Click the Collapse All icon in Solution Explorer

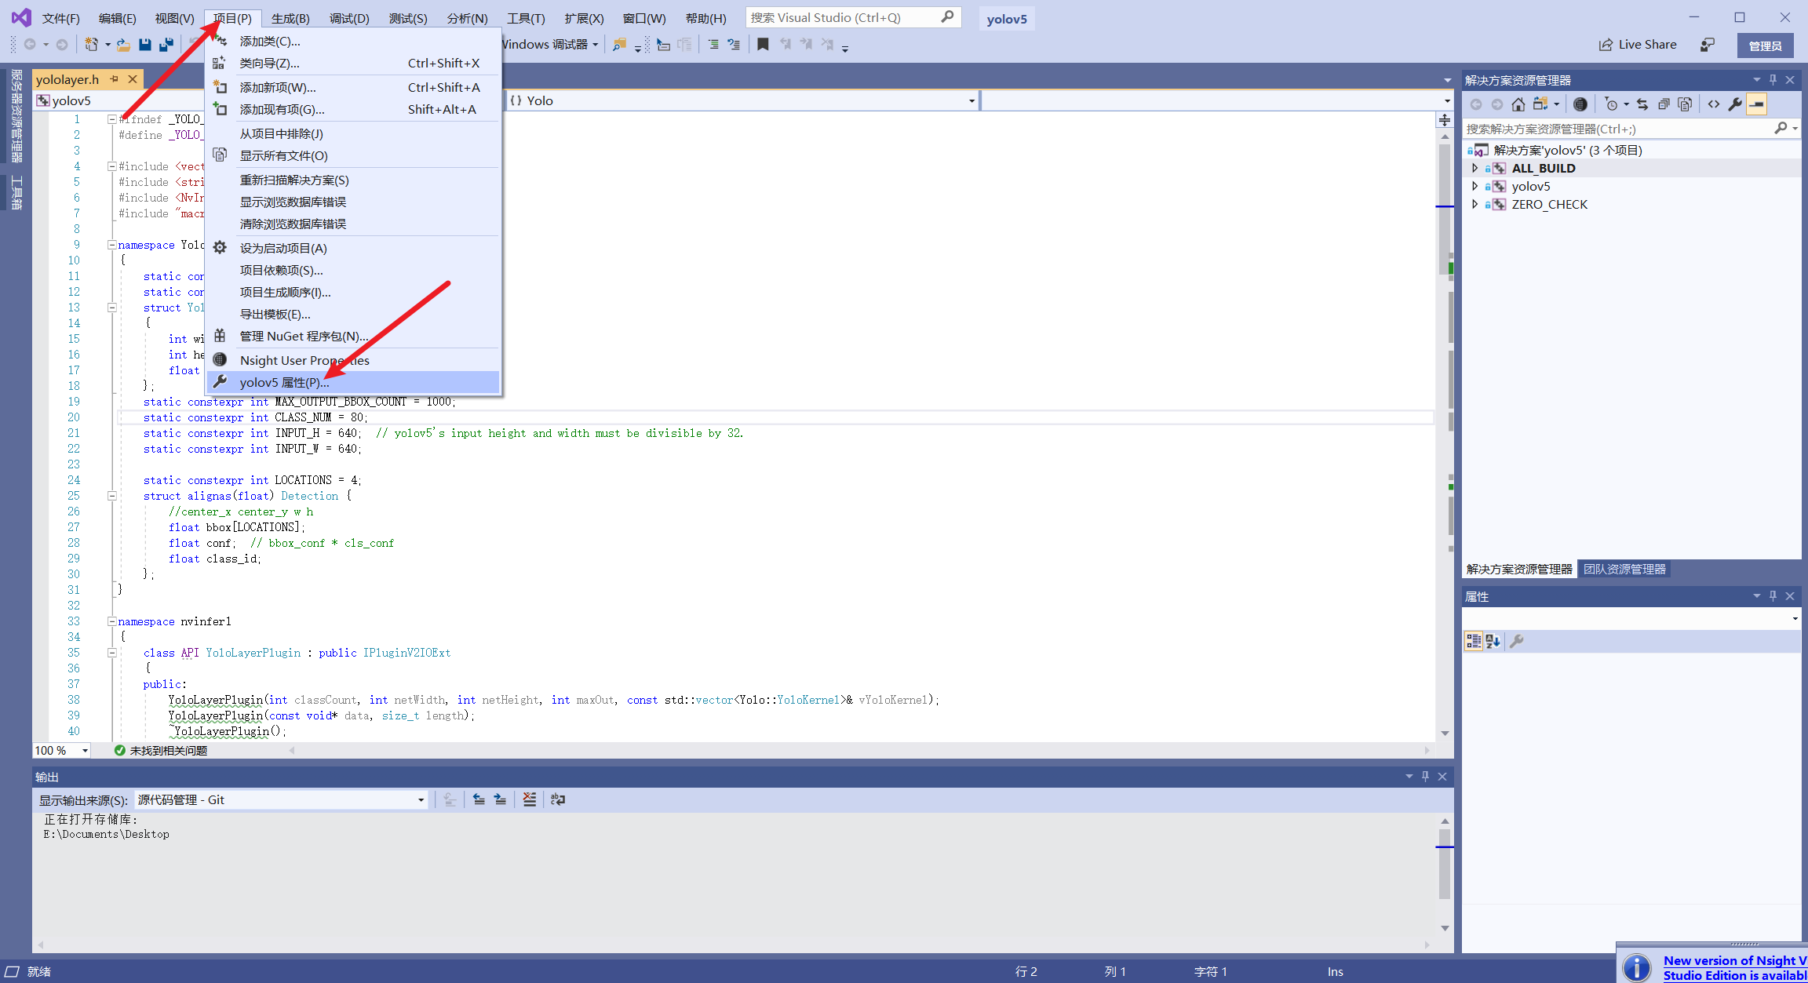tap(1664, 104)
